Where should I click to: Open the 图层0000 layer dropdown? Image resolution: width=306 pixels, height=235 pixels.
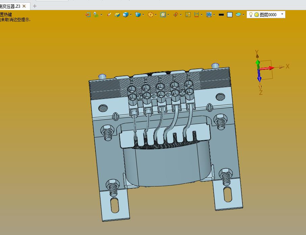pos(282,14)
